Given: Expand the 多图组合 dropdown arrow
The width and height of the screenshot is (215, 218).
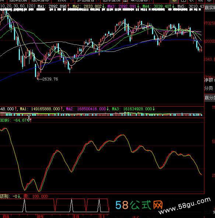Looking at the screenshot, I should pyautogui.click(x=98, y=1).
